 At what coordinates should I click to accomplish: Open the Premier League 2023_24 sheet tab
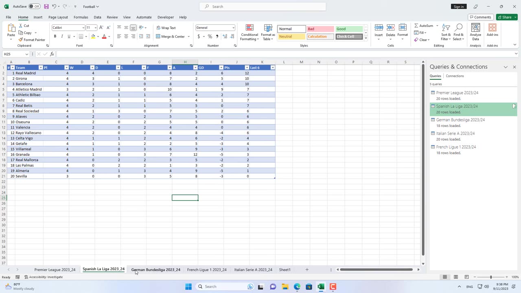coord(55,270)
